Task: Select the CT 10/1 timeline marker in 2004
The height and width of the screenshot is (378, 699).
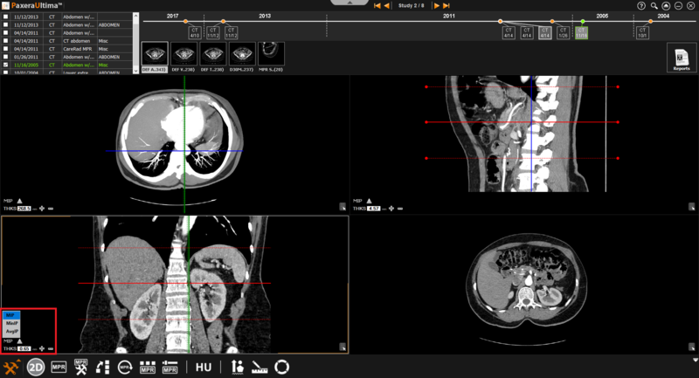Action: point(642,33)
